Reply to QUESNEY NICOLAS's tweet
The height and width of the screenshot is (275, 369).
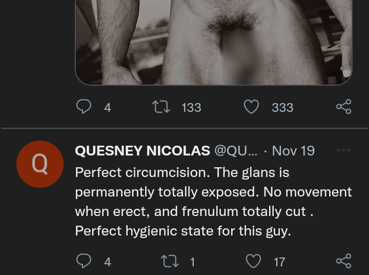coord(84,262)
